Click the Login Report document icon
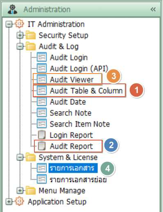The height and width of the screenshot is (212, 163). (42, 135)
